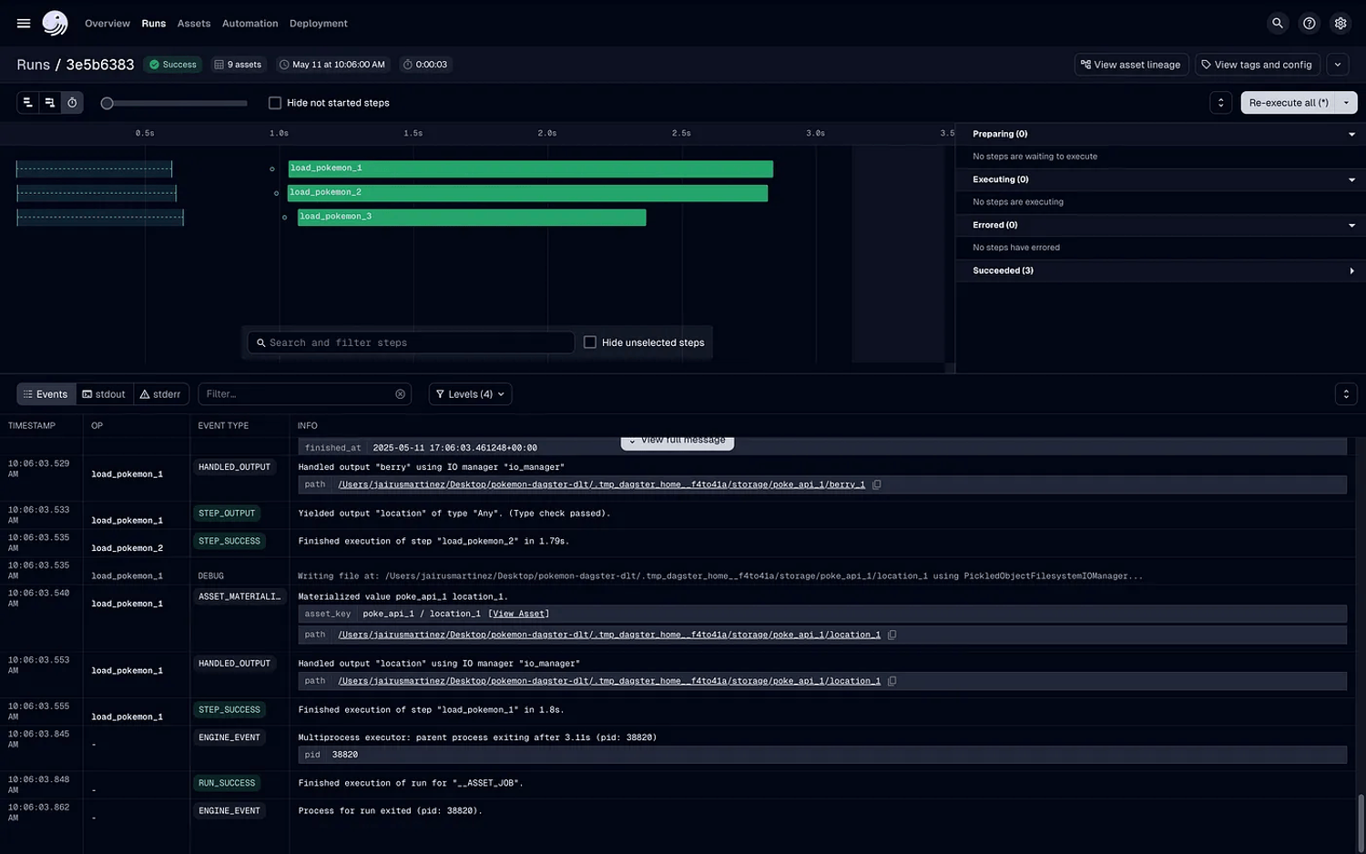Screen dimensions: 1366x854
Task: Enable Hide unselected steps checkbox
Action: pyautogui.click(x=590, y=342)
